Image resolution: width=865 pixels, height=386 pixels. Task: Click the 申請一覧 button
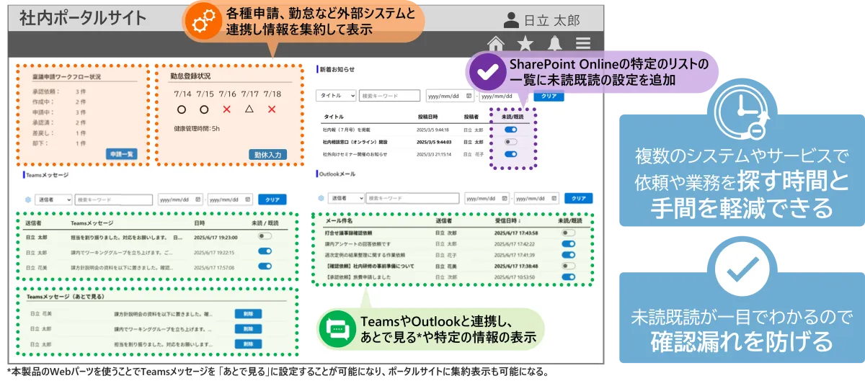pos(120,154)
